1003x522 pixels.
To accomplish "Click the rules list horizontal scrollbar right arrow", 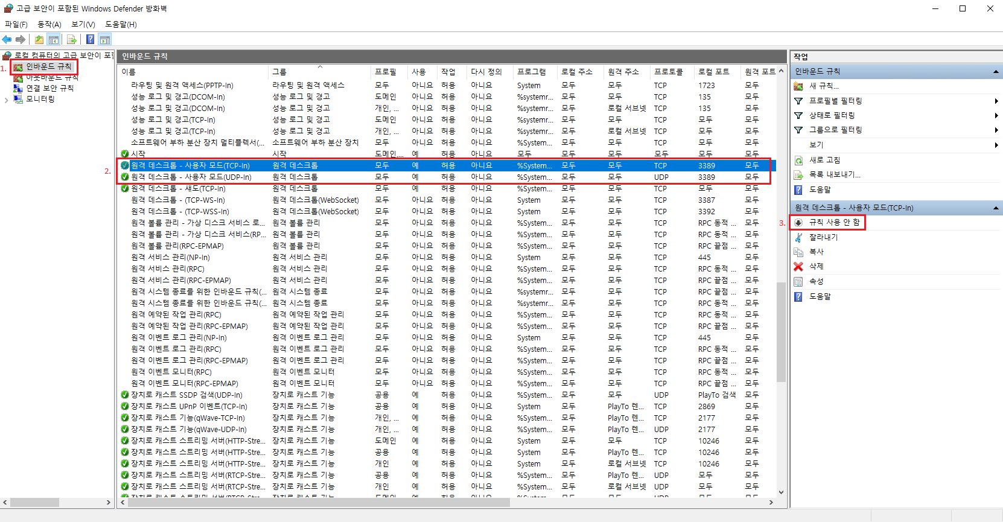I will [x=771, y=502].
